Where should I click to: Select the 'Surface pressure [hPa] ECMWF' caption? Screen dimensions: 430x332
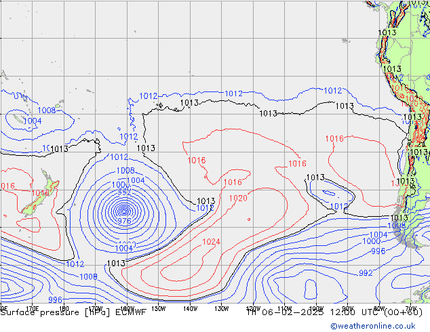point(73,312)
